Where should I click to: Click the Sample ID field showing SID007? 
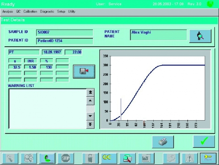pyautogui.click(x=65, y=33)
